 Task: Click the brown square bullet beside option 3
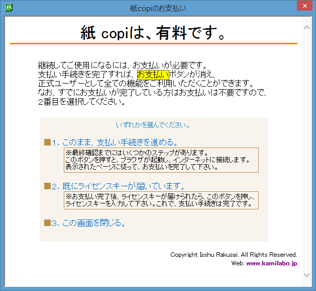point(48,223)
